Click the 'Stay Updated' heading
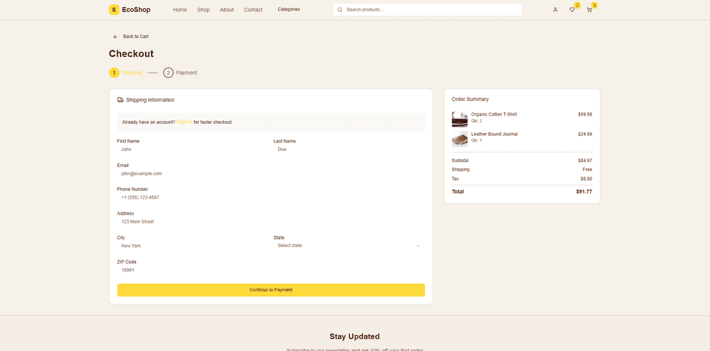 click(354, 336)
